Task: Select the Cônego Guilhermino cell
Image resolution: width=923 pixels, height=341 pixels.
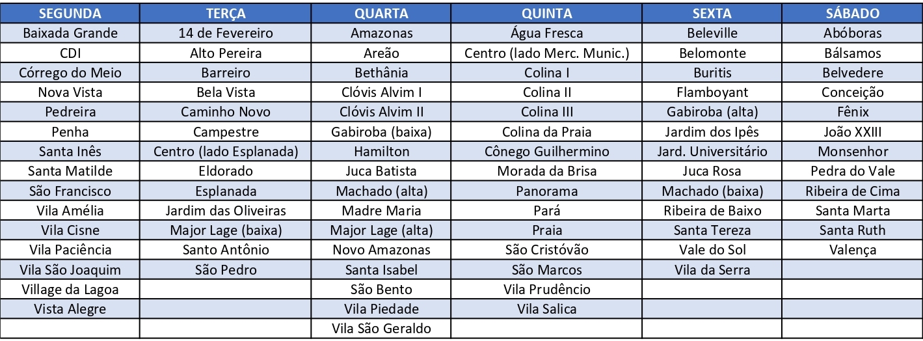Action: tap(547, 152)
